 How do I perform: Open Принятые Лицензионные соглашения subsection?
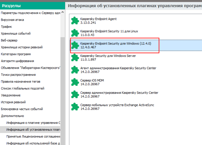click(x=33, y=136)
